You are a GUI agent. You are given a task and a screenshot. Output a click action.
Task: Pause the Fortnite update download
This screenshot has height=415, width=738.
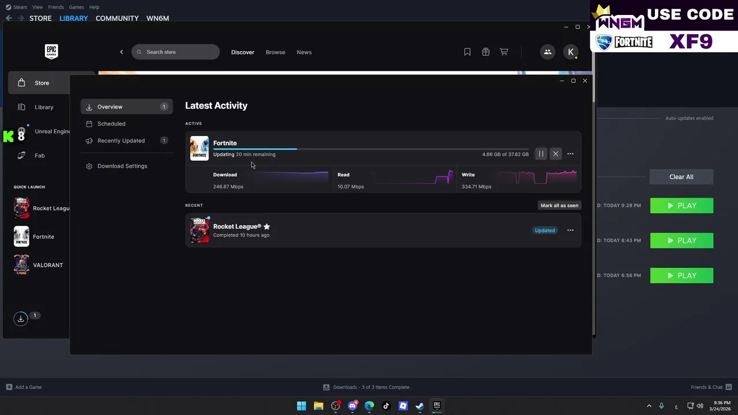click(x=541, y=154)
